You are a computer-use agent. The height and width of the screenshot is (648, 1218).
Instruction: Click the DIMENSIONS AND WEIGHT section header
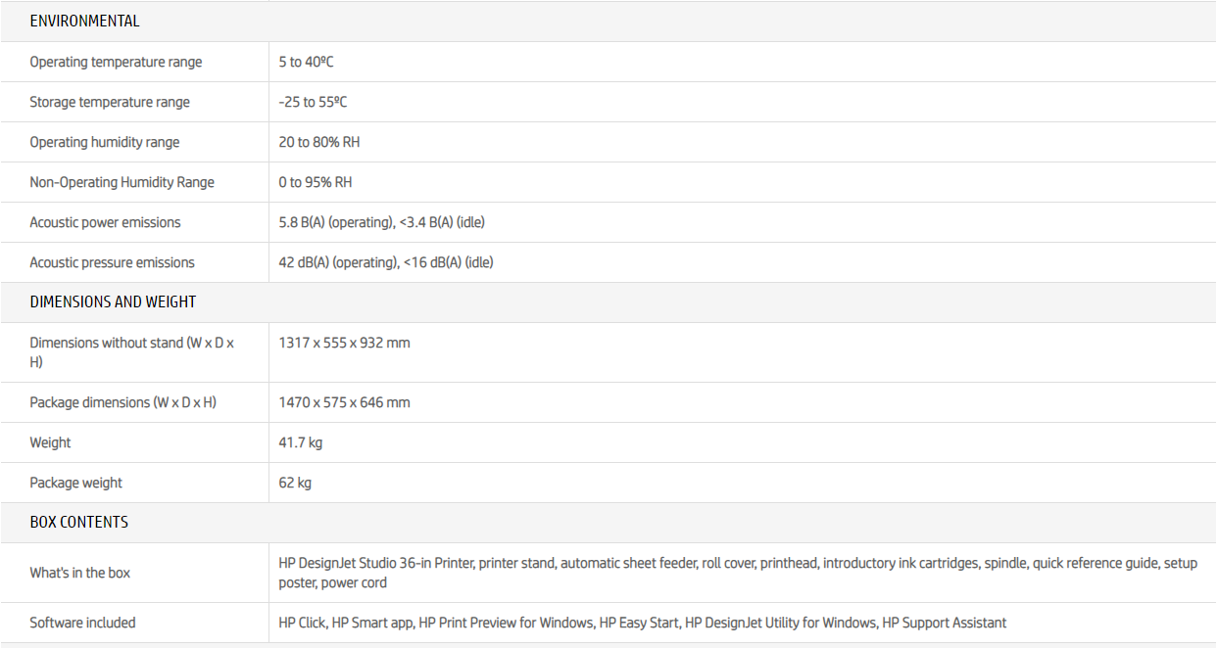pos(113,301)
